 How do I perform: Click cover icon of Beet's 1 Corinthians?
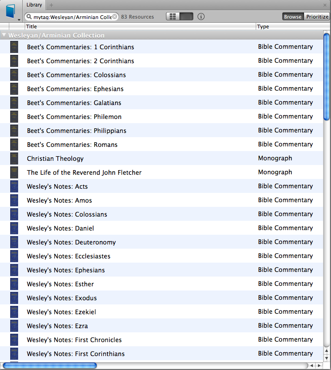[14, 47]
